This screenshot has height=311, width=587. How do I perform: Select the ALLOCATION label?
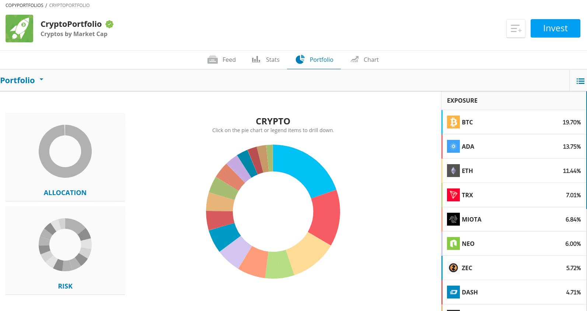[65, 193]
